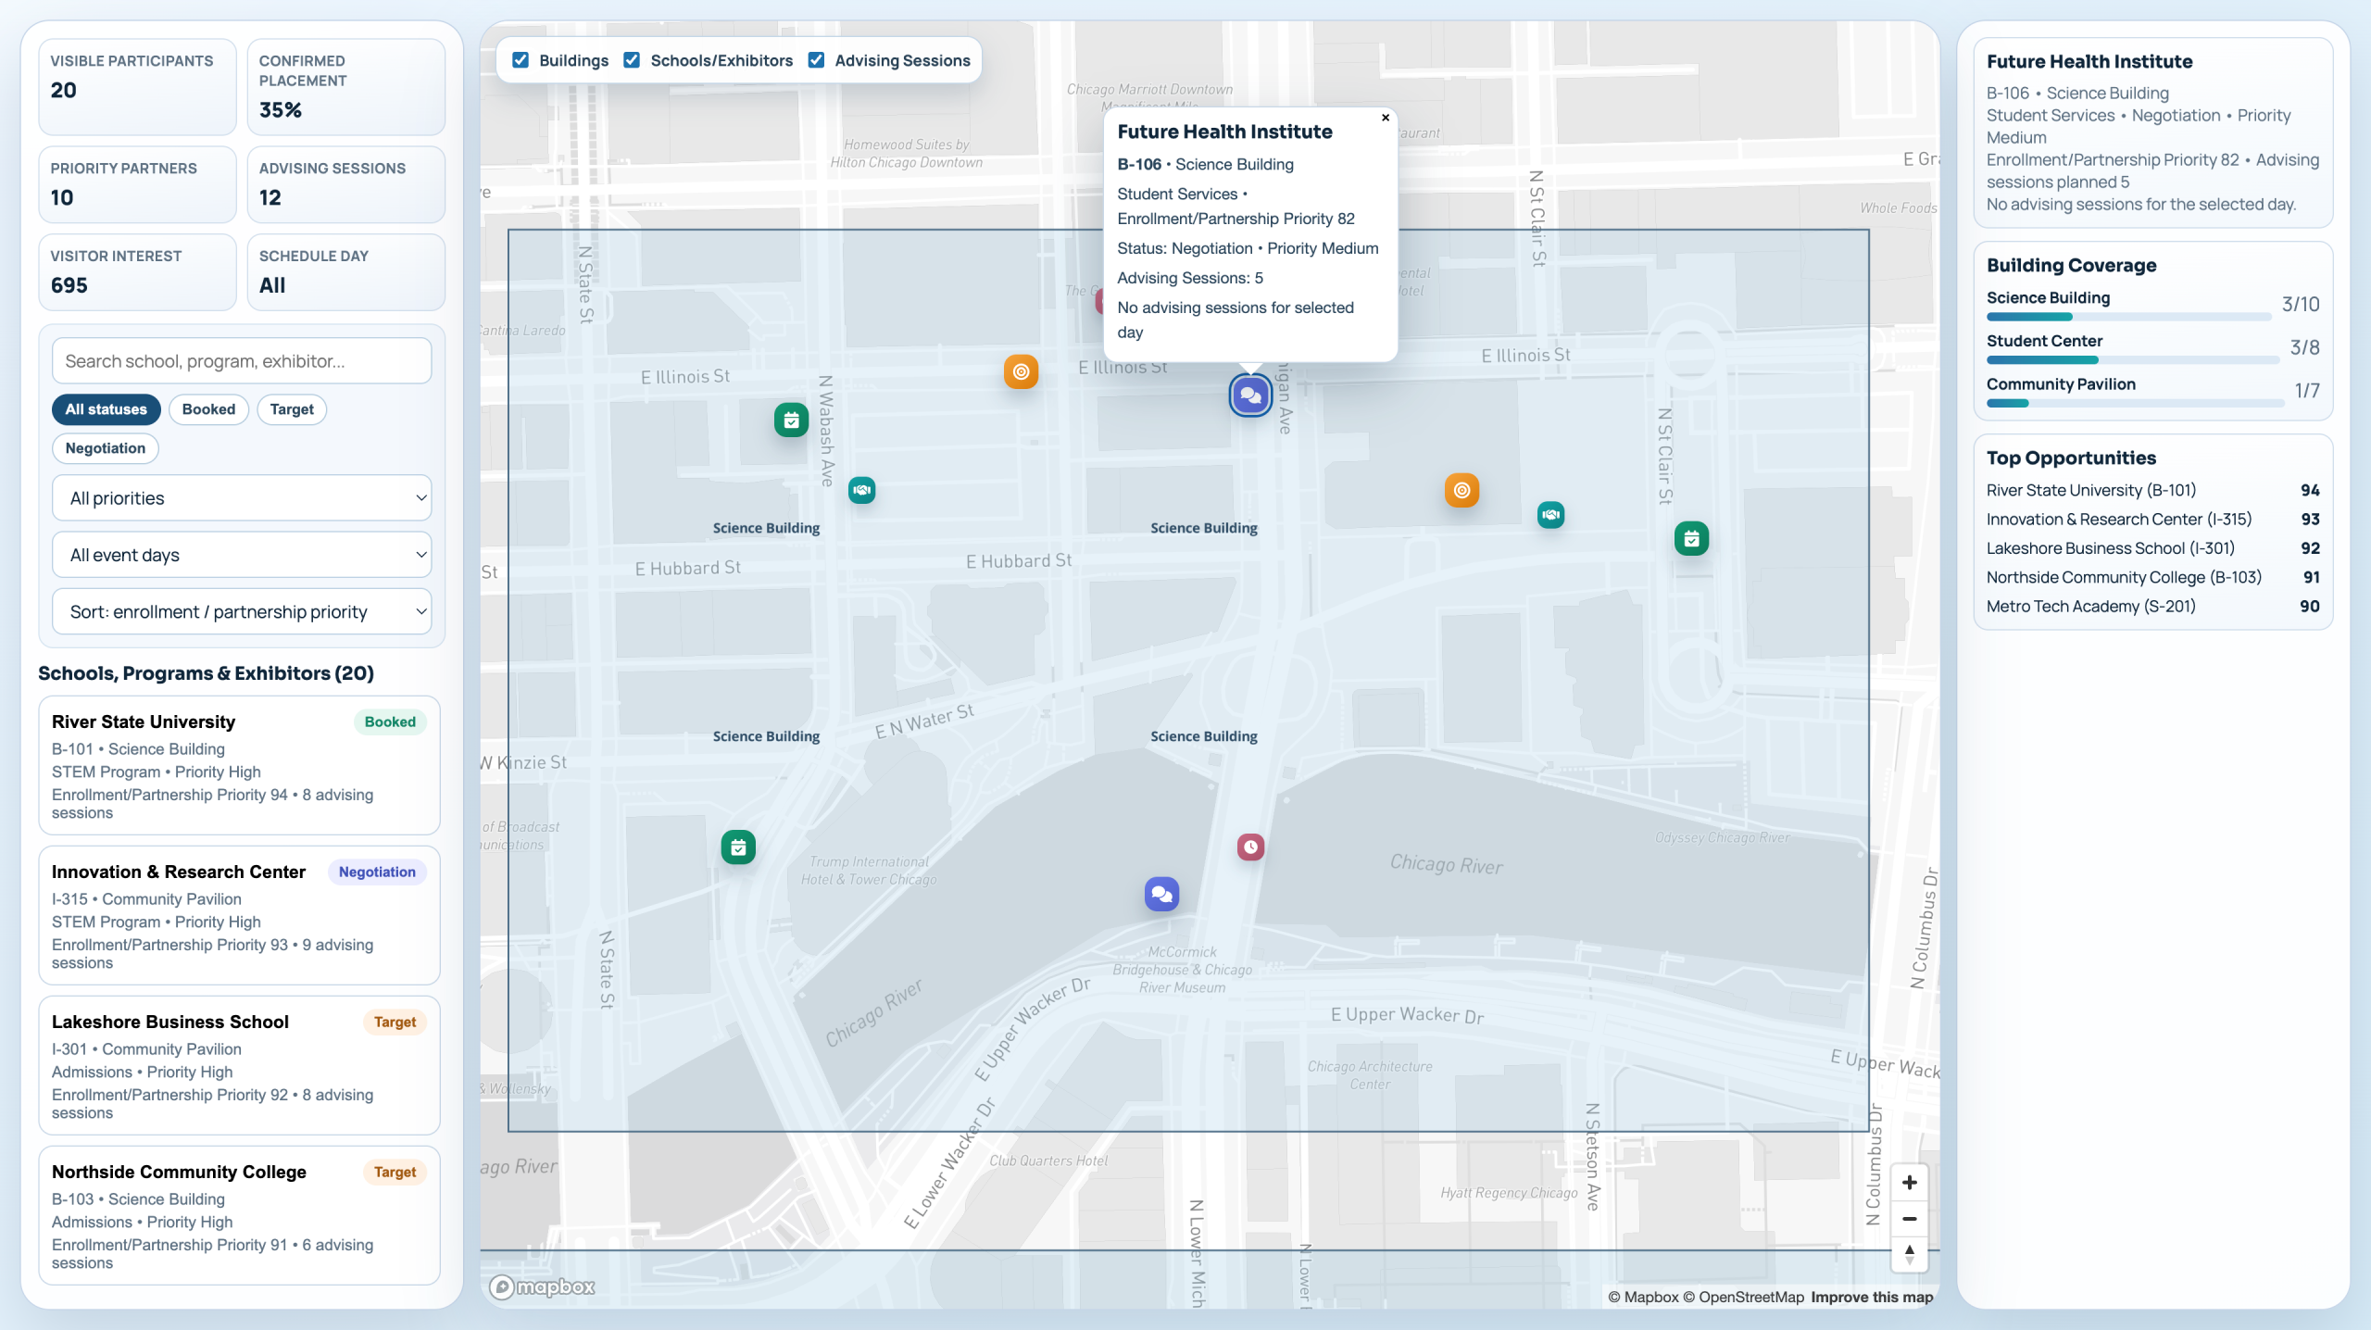Click the compass reset icon below the zoom controls
The image size is (2371, 1330).
1908,1256
